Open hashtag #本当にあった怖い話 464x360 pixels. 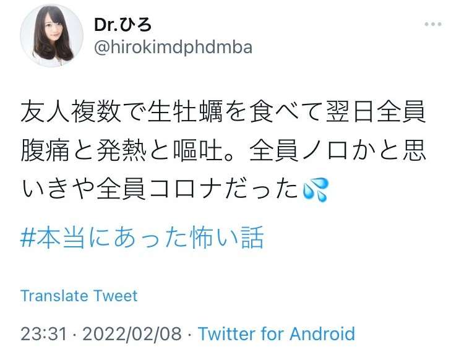pyautogui.click(x=142, y=238)
